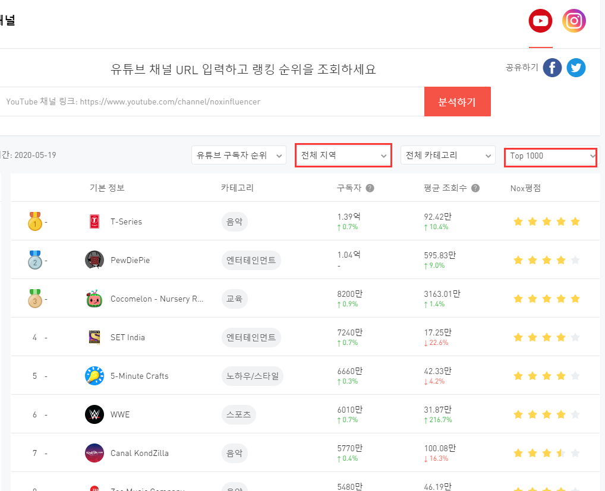Click the 음악 category tag for T-Series
The height and width of the screenshot is (491, 605).
pos(234,221)
